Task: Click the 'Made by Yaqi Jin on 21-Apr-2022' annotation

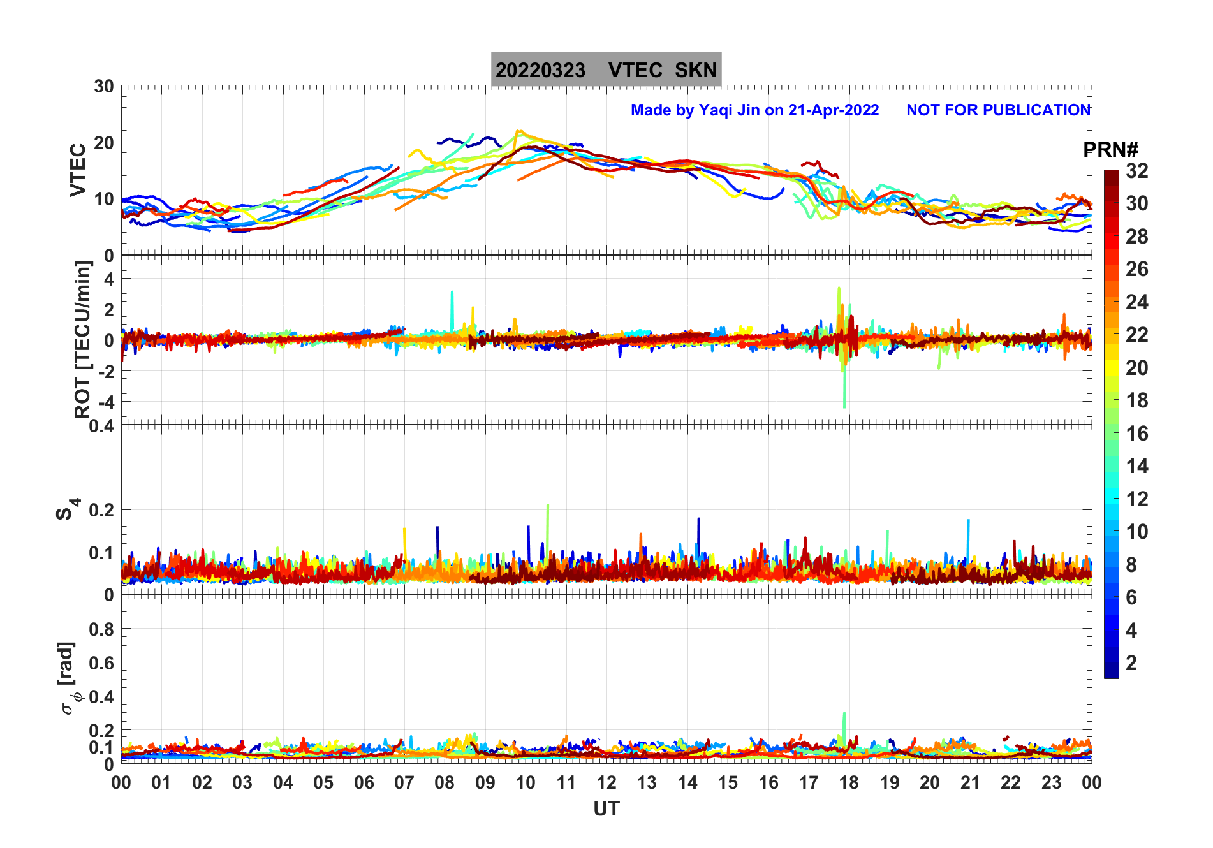Action: click(x=754, y=110)
